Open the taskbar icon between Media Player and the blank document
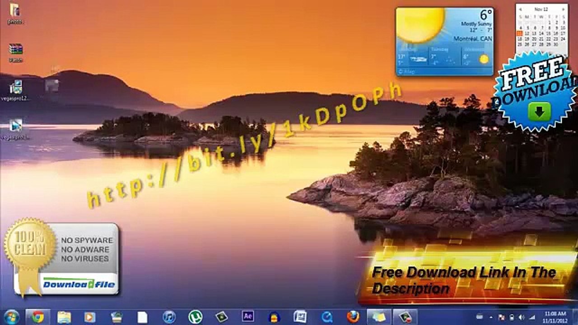The height and width of the screenshot is (325, 578). click(x=117, y=317)
